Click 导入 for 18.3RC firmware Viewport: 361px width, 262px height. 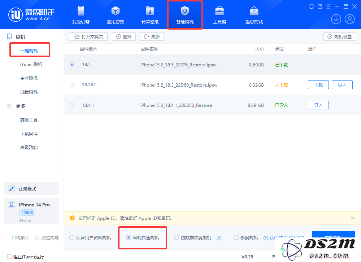342,85
